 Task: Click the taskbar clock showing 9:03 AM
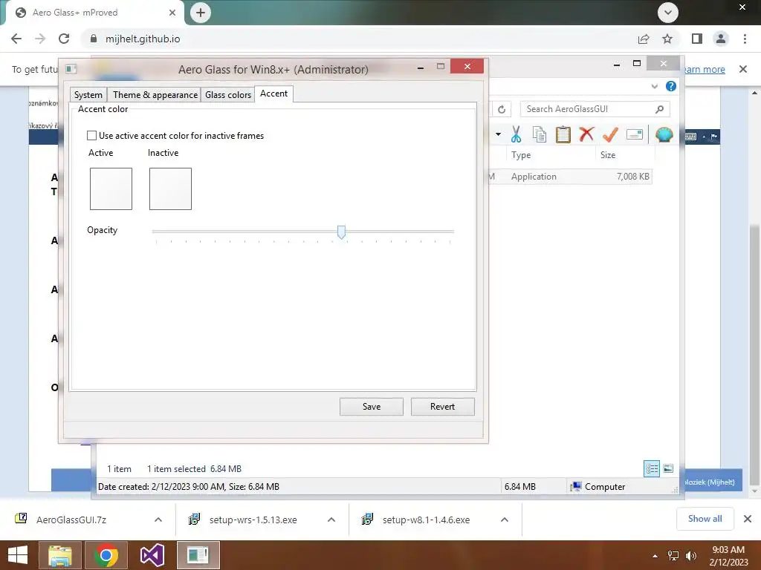[x=728, y=556]
